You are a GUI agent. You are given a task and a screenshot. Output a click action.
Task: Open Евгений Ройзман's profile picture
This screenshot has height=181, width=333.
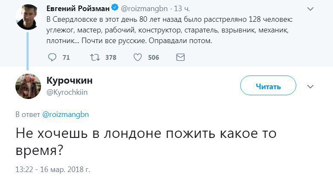pos(29,18)
